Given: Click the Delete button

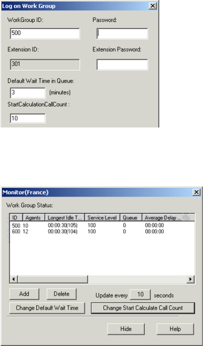Looking at the screenshot, I should 61,294.
